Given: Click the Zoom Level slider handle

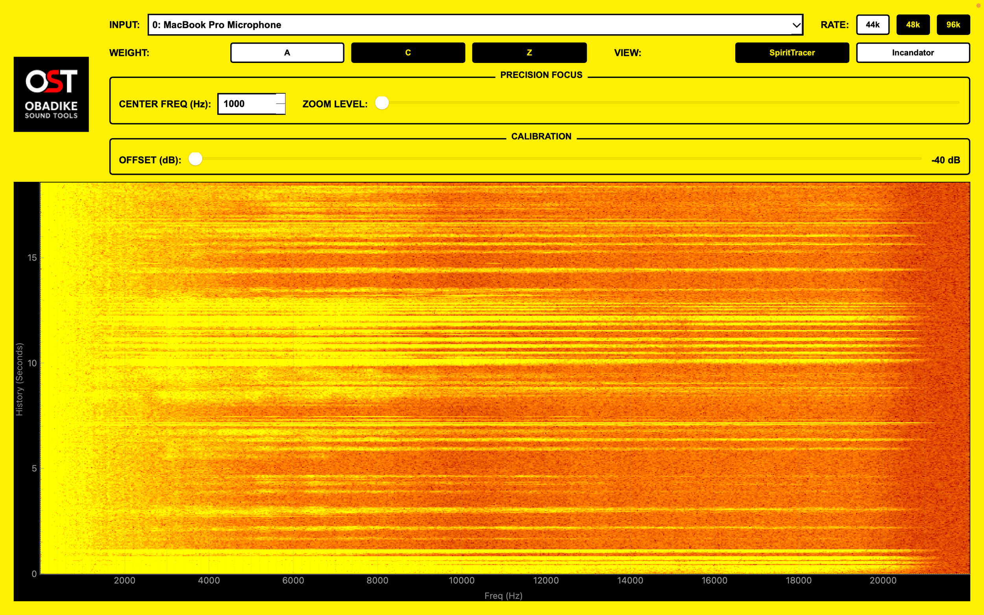Looking at the screenshot, I should [381, 103].
